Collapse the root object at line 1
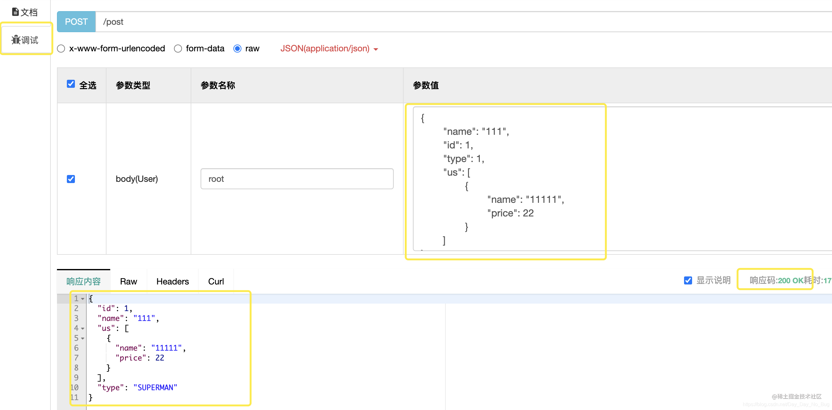The width and height of the screenshot is (832, 410). click(83, 299)
